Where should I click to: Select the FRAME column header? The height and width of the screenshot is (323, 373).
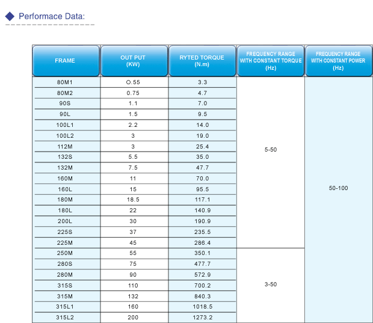tap(65, 61)
